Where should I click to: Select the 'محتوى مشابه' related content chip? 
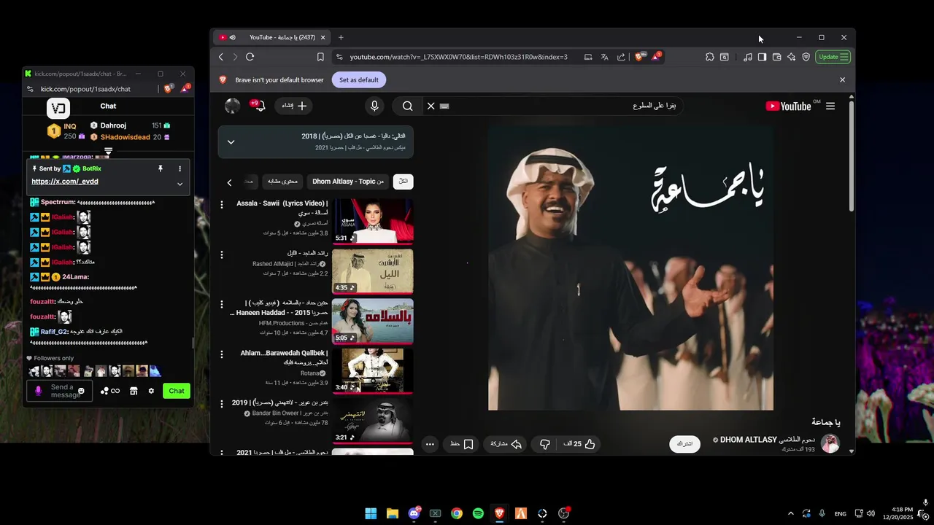[282, 182]
